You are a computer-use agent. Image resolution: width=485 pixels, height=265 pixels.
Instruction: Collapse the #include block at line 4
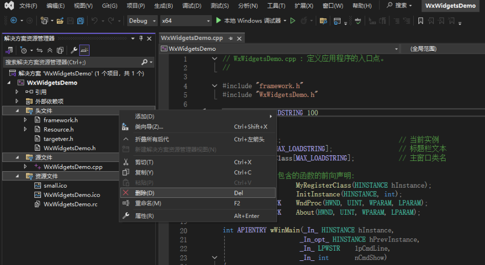(215, 86)
